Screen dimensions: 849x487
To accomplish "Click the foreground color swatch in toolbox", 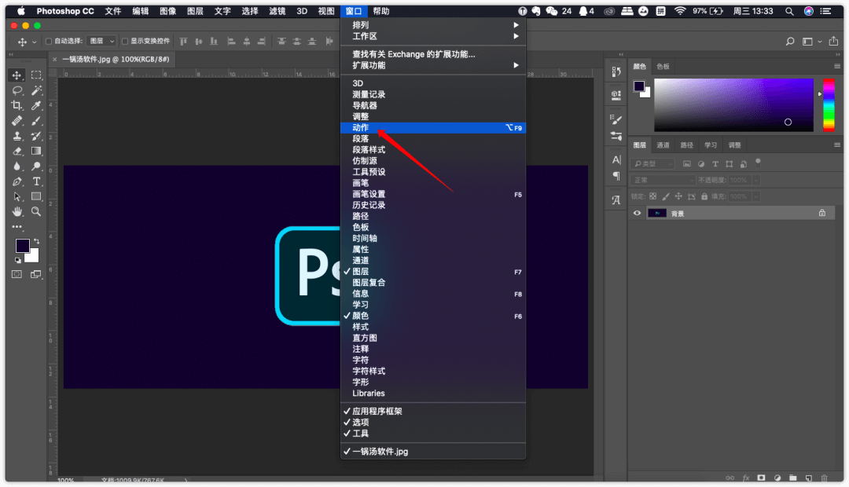I will (22, 245).
